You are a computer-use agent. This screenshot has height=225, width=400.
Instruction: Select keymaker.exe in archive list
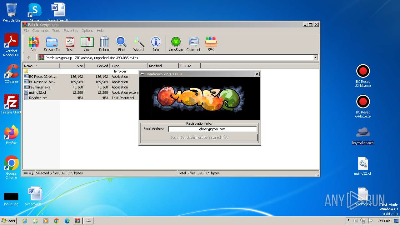click(x=81, y=87)
